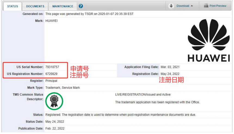Select registration number value 6720829
The height and width of the screenshot is (134, 234).
coord(51,74)
